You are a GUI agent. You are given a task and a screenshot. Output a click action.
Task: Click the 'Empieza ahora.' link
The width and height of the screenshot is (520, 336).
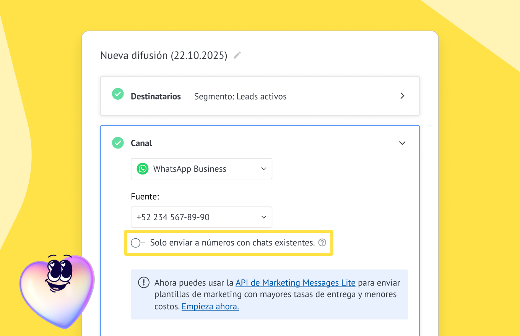coord(210,307)
